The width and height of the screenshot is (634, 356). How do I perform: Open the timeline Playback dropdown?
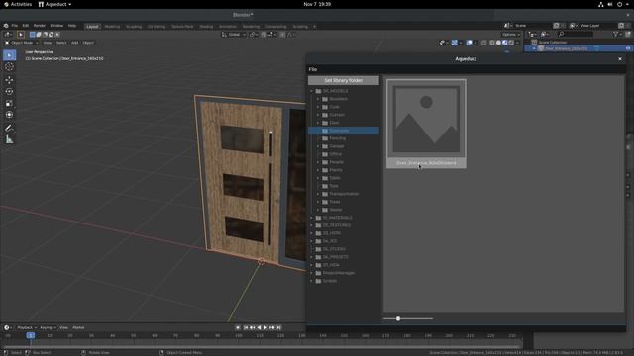pyautogui.click(x=27, y=327)
